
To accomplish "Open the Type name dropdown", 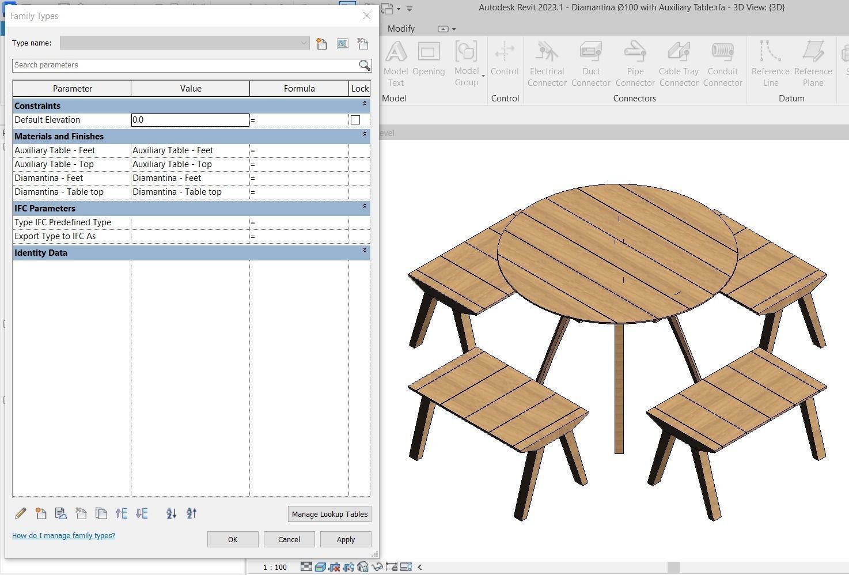I will tap(303, 43).
